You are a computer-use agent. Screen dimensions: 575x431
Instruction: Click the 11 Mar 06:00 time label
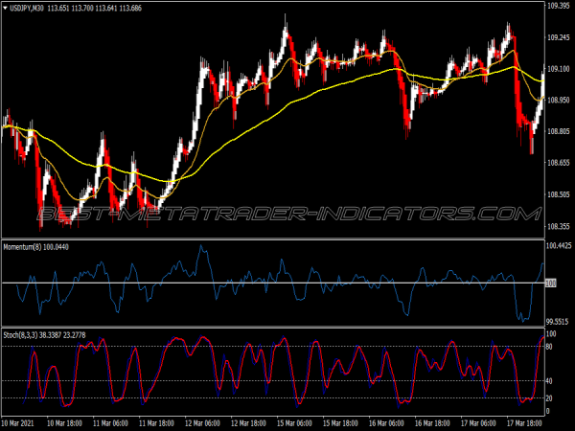[110, 423]
